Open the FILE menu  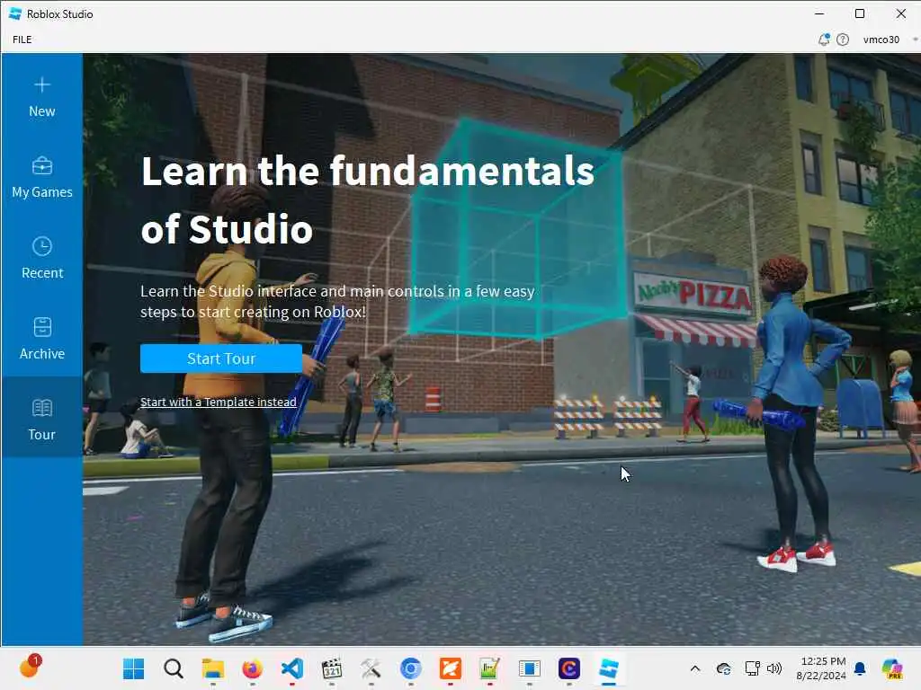(22, 40)
